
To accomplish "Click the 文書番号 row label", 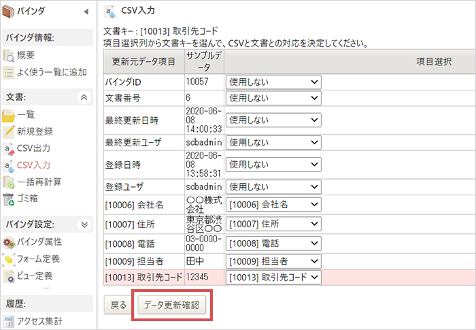I will click(x=122, y=98).
